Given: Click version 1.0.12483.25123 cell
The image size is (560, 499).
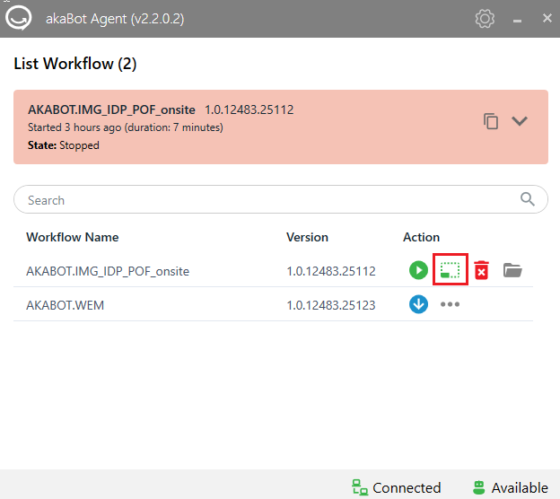Looking at the screenshot, I should [331, 305].
